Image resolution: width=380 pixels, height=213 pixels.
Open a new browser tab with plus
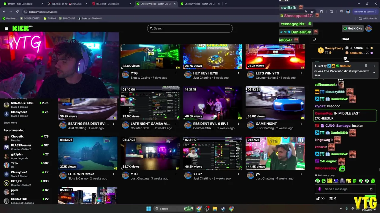pyautogui.click(x=226, y=4)
